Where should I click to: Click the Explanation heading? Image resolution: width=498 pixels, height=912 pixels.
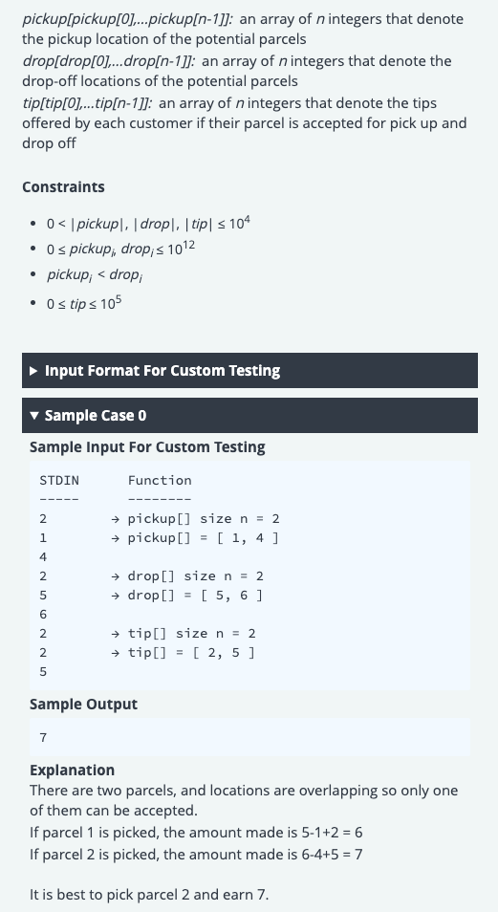(x=72, y=771)
